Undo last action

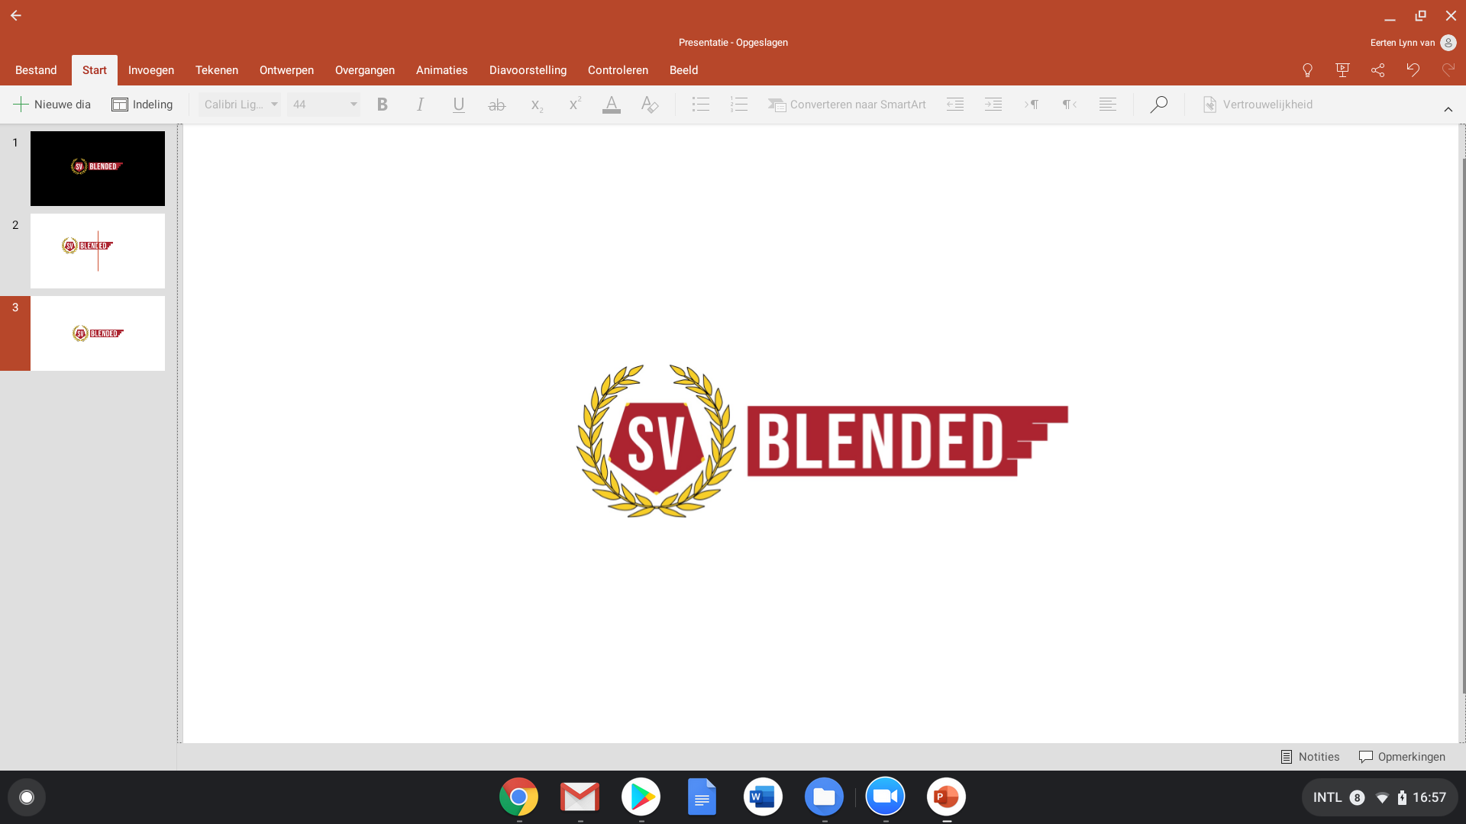pyautogui.click(x=1413, y=70)
